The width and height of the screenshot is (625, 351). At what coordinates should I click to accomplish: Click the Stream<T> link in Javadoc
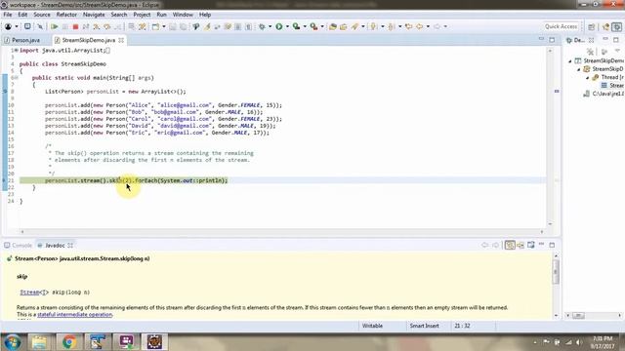point(34,292)
